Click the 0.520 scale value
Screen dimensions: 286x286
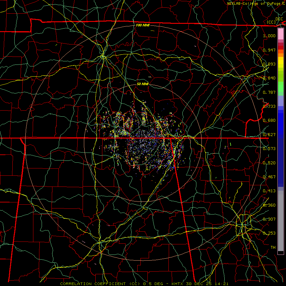tap(269, 163)
